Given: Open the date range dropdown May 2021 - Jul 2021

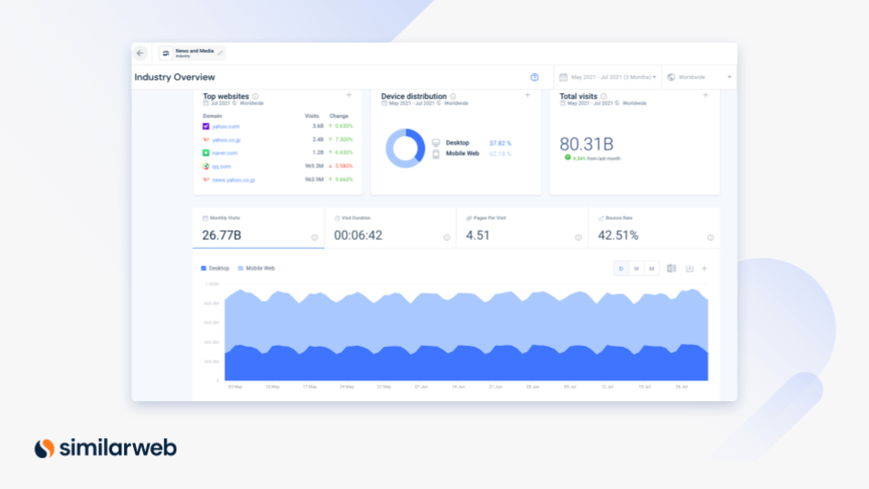Looking at the screenshot, I should pos(608,77).
